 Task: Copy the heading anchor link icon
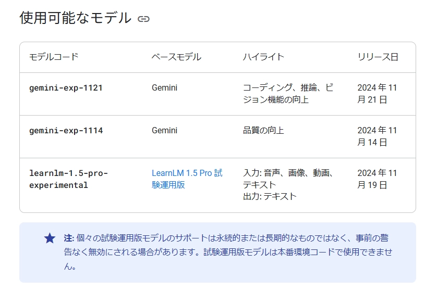click(143, 19)
